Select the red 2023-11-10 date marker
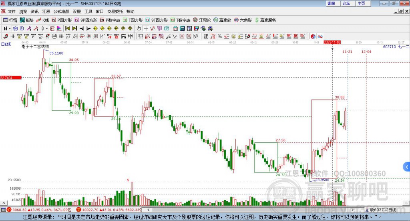The height and width of the screenshot is (221, 410). tap(332, 43)
